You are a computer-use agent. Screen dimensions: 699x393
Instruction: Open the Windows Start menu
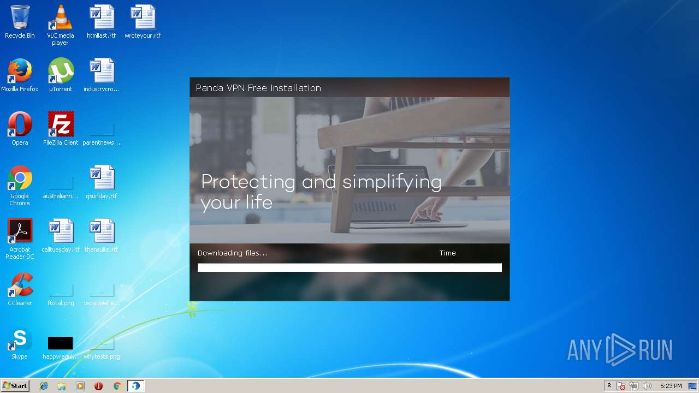click(x=15, y=386)
